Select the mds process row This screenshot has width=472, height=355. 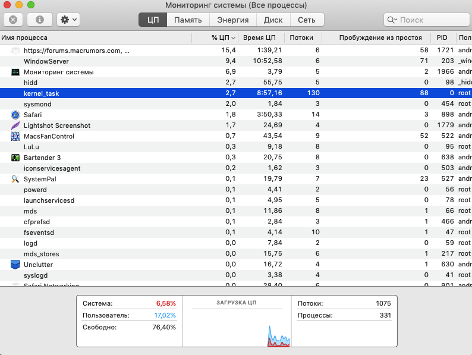(x=236, y=211)
